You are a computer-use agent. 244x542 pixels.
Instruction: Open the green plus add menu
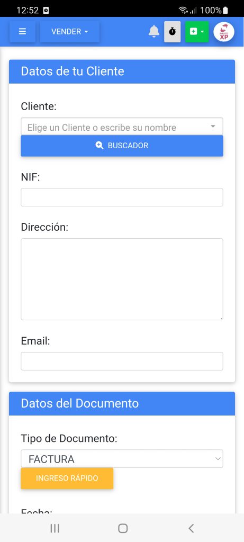pyautogui.click(x=197, y=31)
